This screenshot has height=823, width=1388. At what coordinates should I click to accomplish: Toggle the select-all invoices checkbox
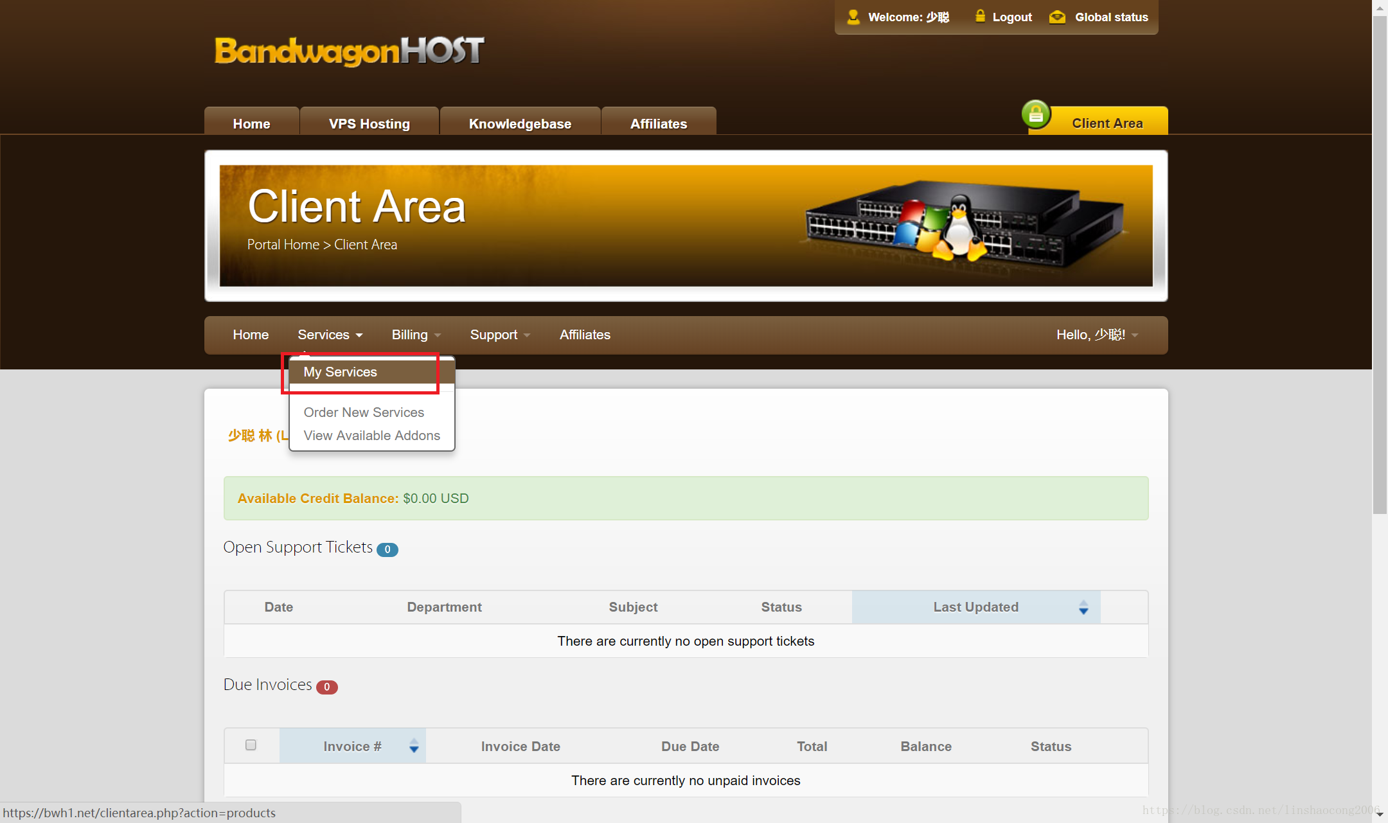251,745
